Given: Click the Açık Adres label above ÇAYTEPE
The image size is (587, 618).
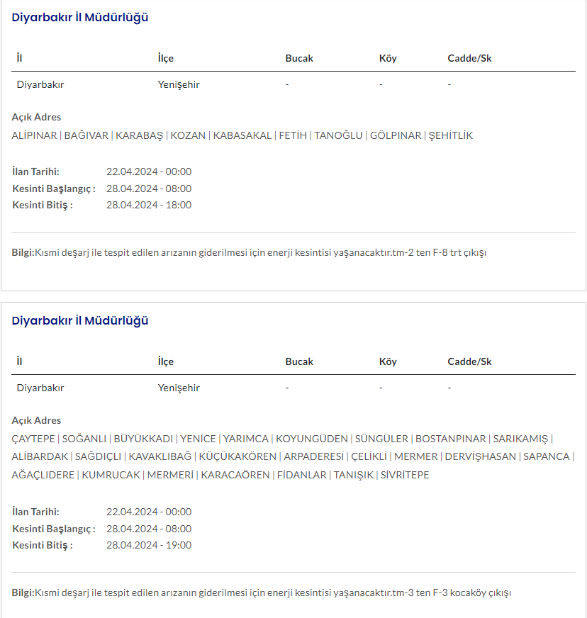Looking at the screenshot, I should pos(37,420).
